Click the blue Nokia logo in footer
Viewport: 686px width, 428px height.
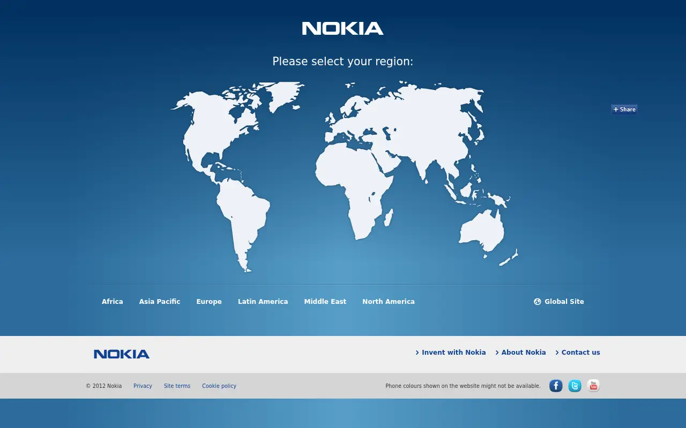point(122,354)
